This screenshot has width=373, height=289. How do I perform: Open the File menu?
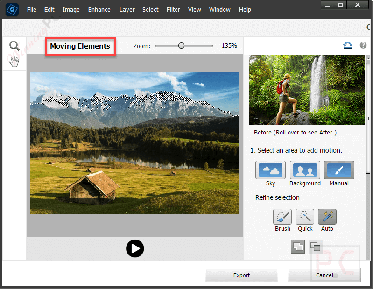(x=32, y=10)
